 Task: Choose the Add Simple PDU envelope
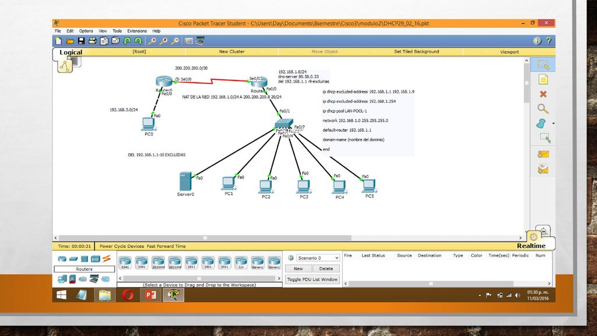point(543,154)
